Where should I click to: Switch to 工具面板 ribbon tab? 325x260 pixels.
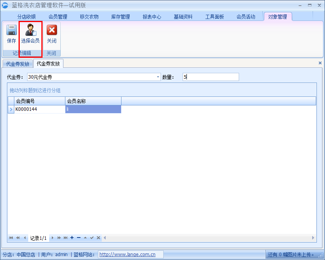pyautogui.click(x=214, y=17)
